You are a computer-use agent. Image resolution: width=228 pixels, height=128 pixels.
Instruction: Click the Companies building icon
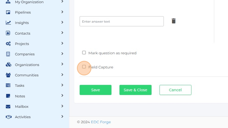pos(8,54)
